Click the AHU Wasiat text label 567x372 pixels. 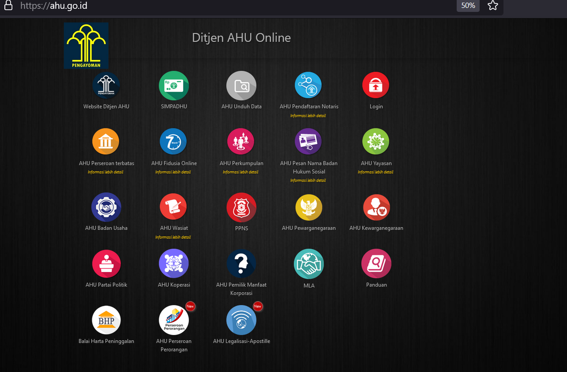coord(174,228)
